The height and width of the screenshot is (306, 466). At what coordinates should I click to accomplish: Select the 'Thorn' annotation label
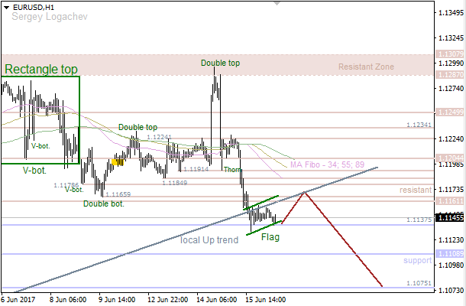(x=233, y=170)
